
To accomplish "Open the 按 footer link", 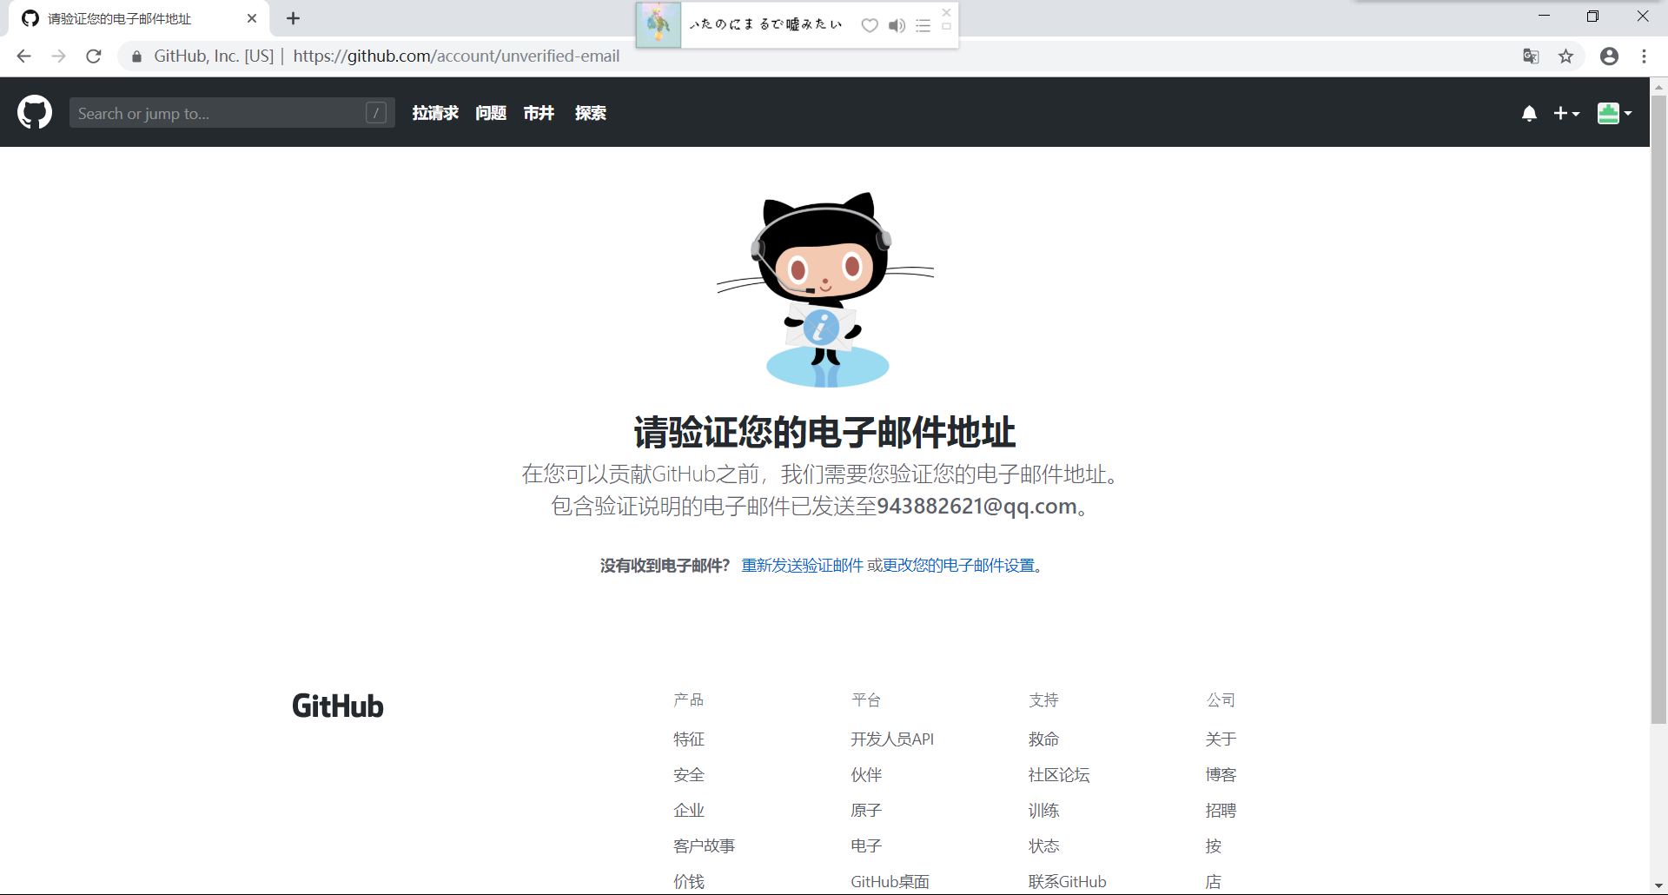I will pyautogui.click(x=1213, y=845).
